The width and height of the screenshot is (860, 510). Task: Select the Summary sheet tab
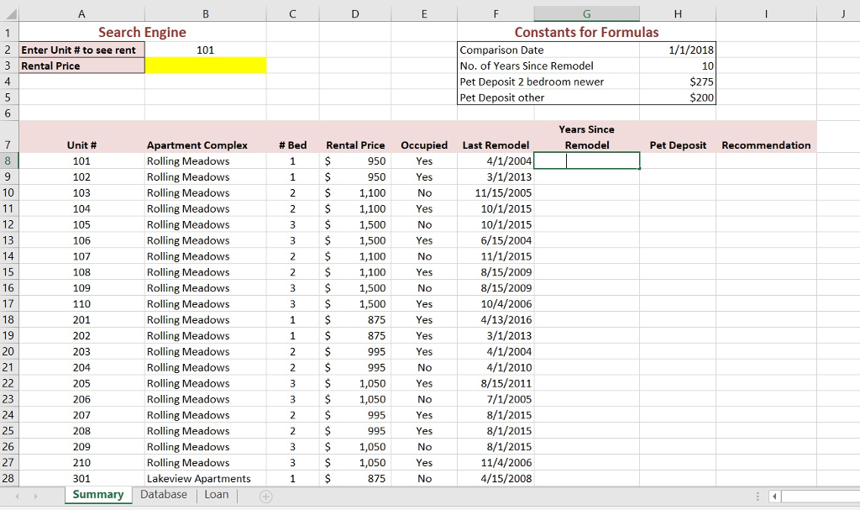pos(97,495)
